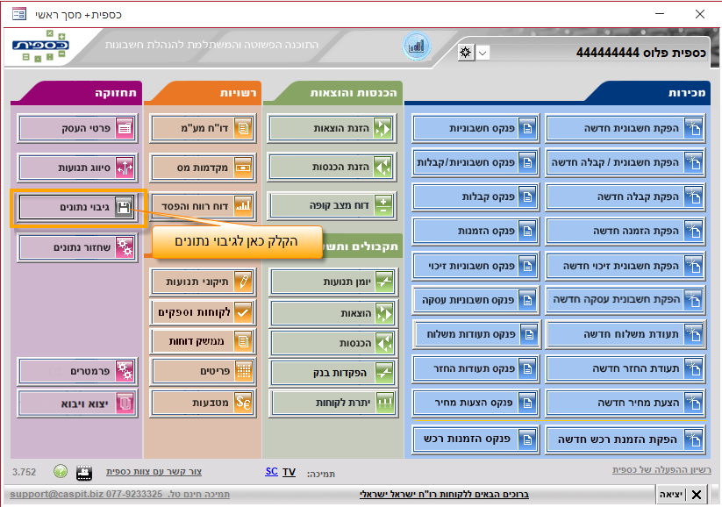Click the green round icon near version number

point(60,472)
